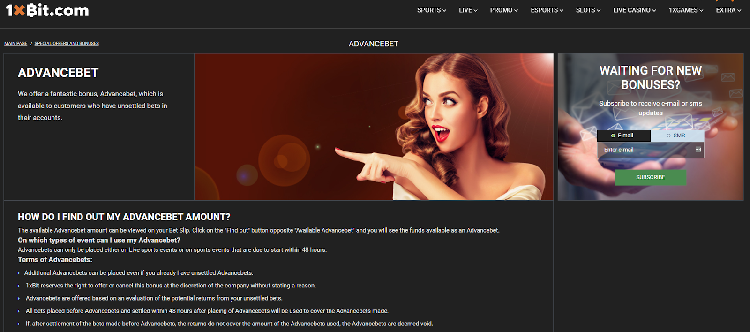Go to MAIN PAGE breadcrumb link

[16, 44]
